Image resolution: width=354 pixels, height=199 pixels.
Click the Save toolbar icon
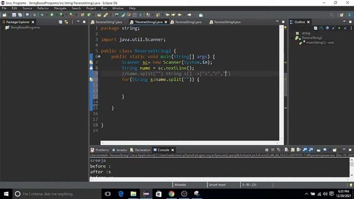click(14, 15)
